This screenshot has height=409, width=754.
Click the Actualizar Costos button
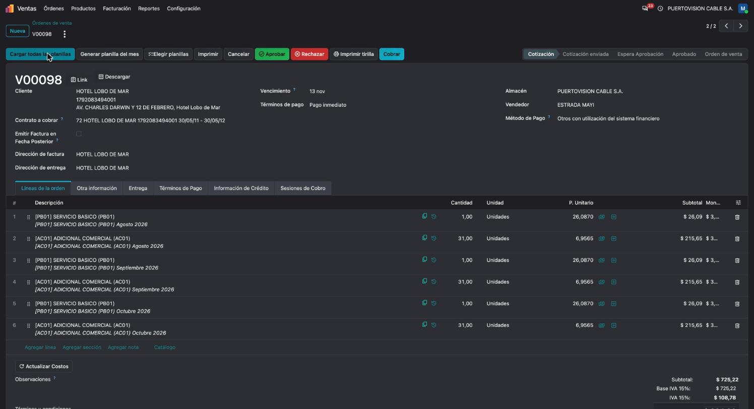44,366
